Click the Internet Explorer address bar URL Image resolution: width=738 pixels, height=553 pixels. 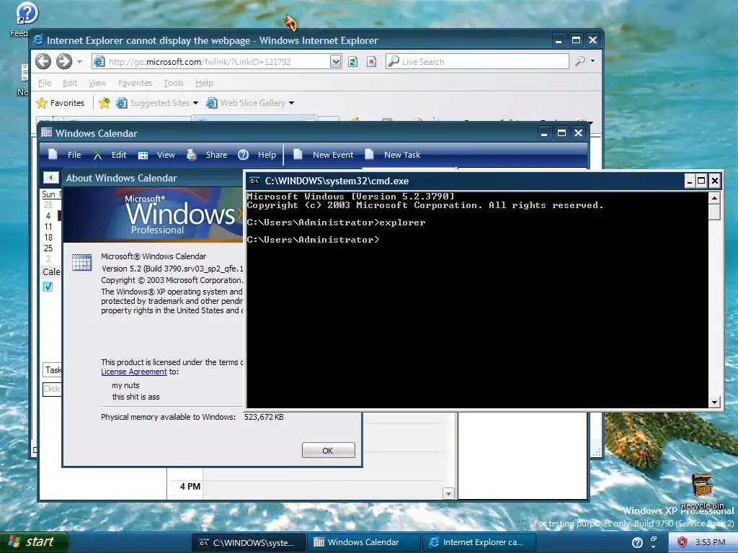[200, 62]
